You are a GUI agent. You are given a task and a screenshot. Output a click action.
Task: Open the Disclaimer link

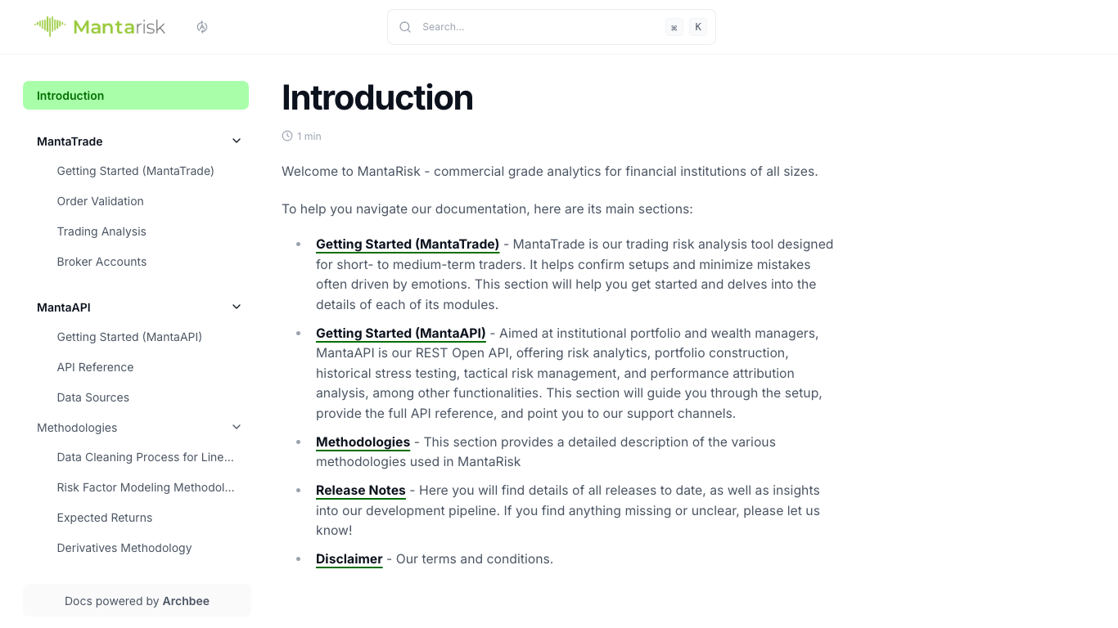(x=349, y=558)
